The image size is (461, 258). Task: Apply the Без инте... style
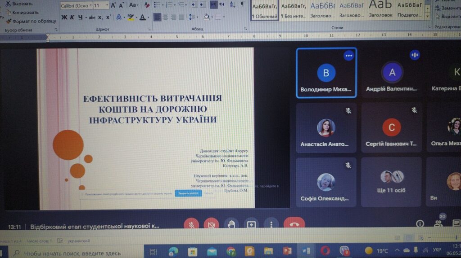[294, 11]
